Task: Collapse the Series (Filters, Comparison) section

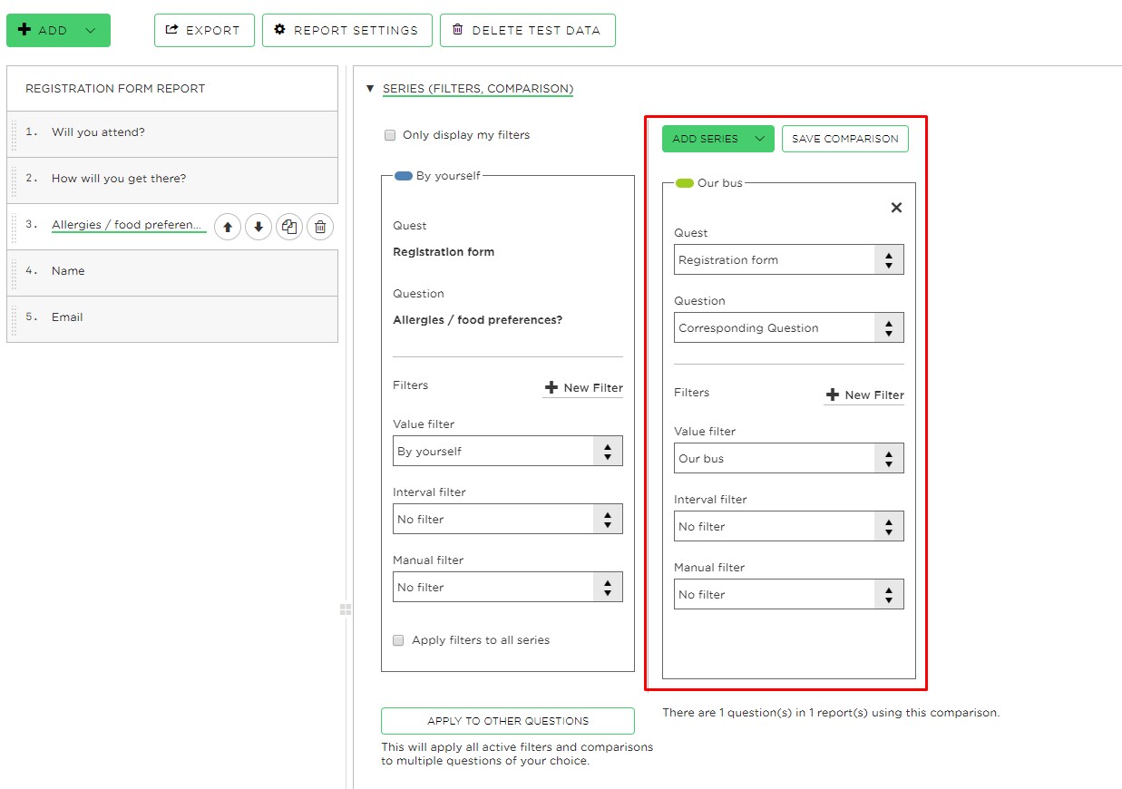Action: point(370,89)
